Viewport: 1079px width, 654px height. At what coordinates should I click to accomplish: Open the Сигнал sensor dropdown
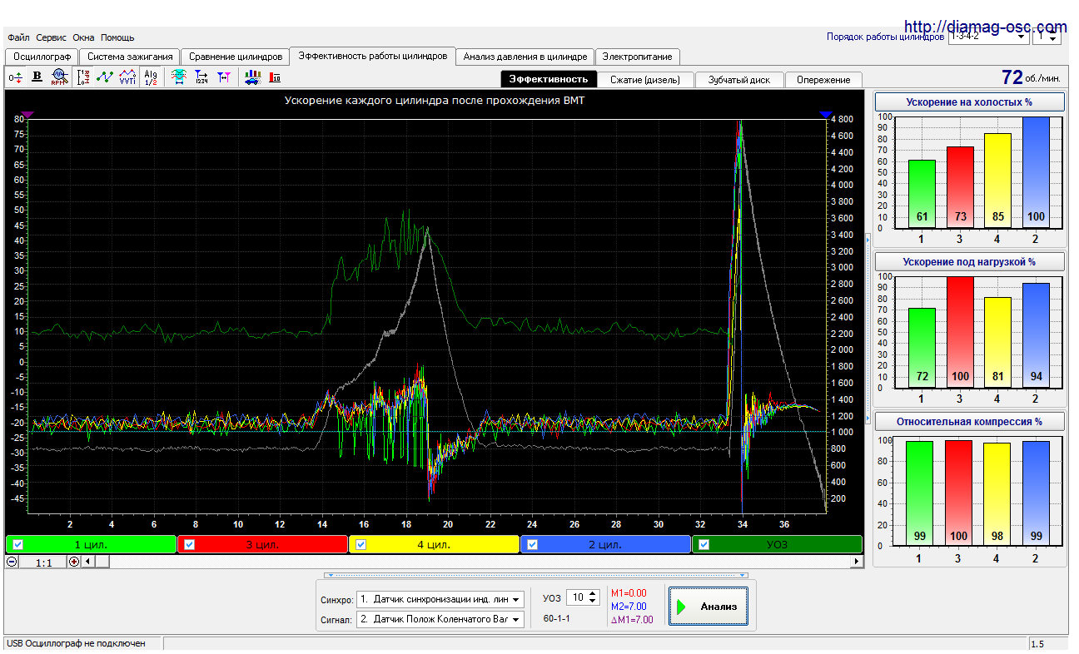point(440,619)
